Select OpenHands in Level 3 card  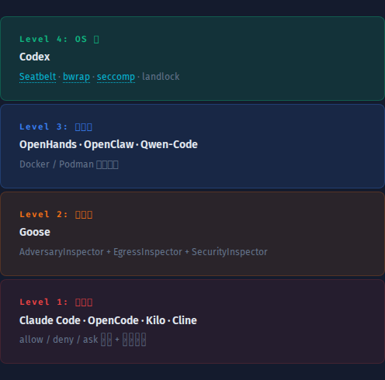tap(48, 144)
